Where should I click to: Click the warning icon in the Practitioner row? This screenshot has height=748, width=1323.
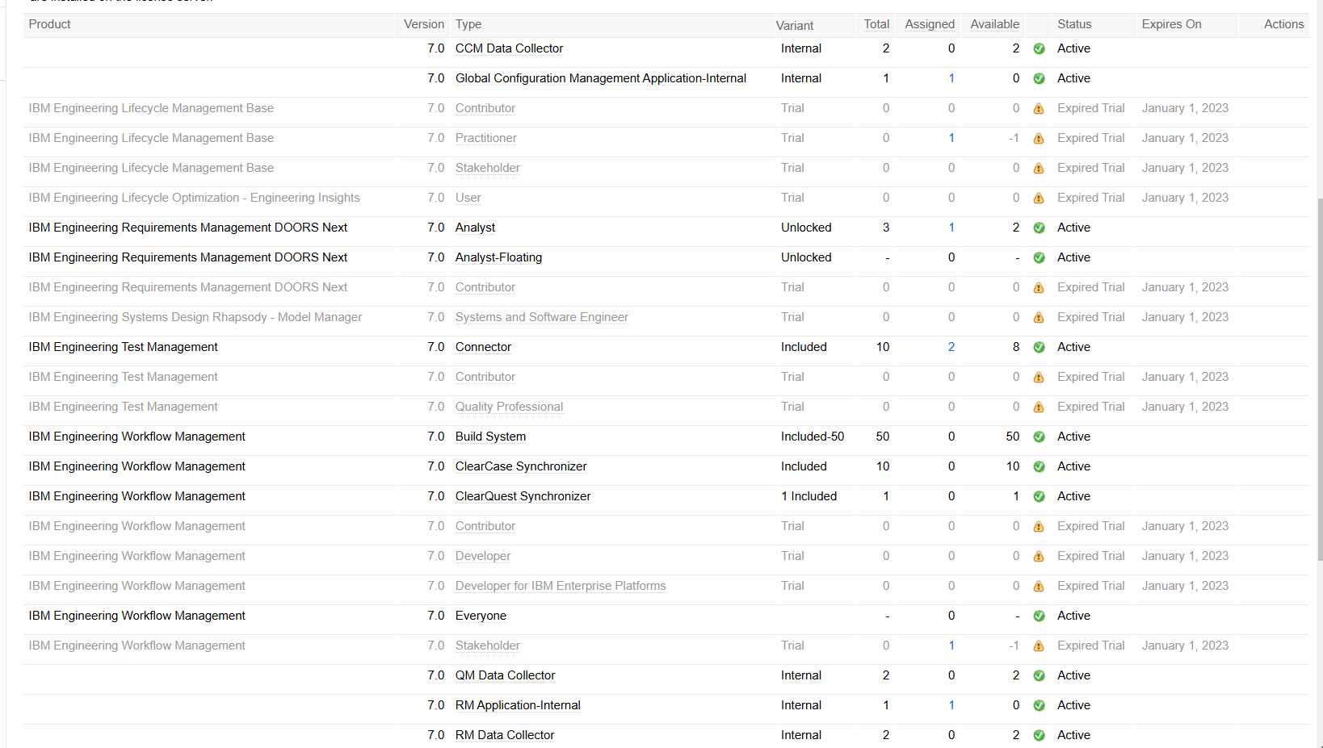coord(1039,139)
